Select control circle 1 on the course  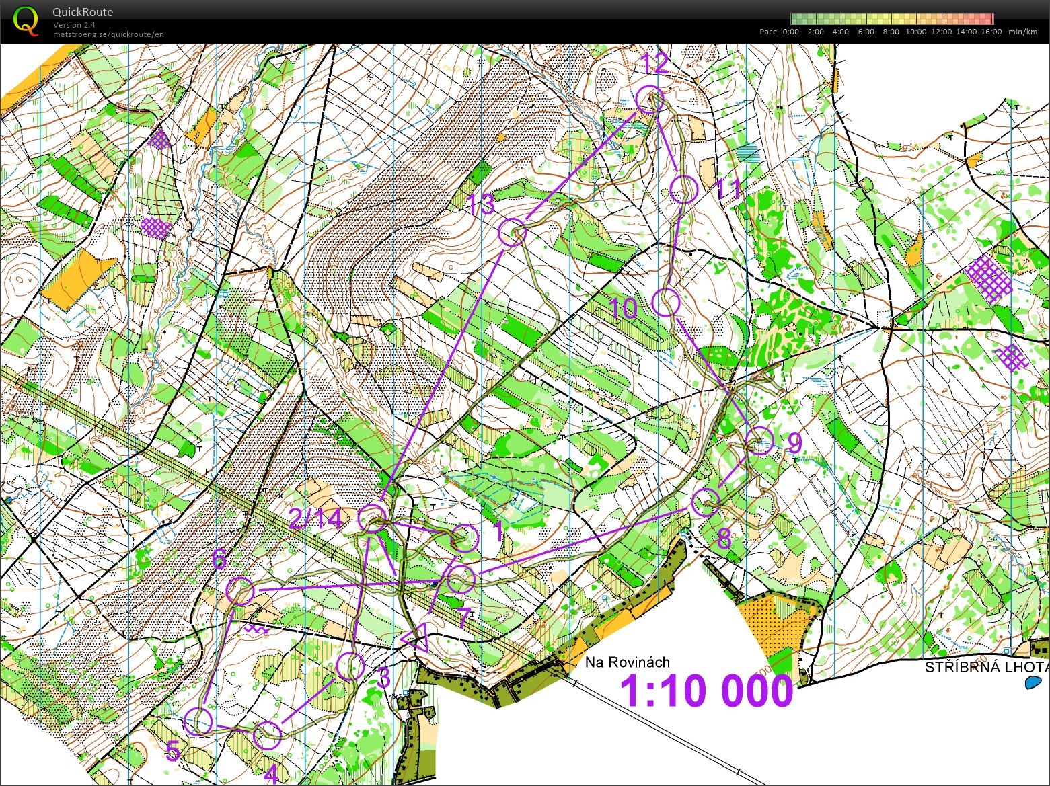[464, 538]
